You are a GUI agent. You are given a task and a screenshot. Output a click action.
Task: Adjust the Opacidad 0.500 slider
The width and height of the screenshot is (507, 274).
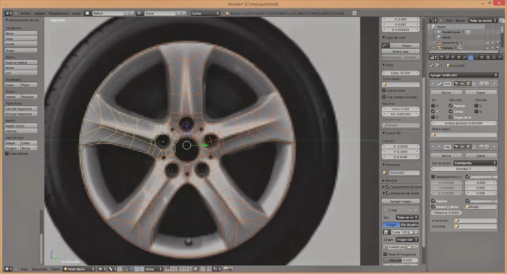(x=400, y=260)
